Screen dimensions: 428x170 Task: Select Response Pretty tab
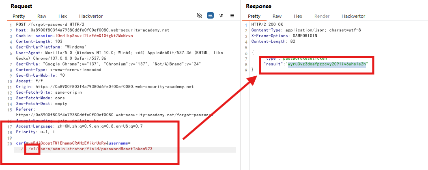pos(254,16)
